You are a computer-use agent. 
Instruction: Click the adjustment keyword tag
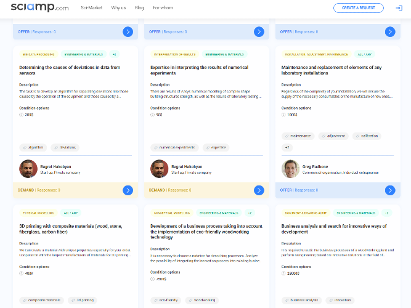coord(333,136)
